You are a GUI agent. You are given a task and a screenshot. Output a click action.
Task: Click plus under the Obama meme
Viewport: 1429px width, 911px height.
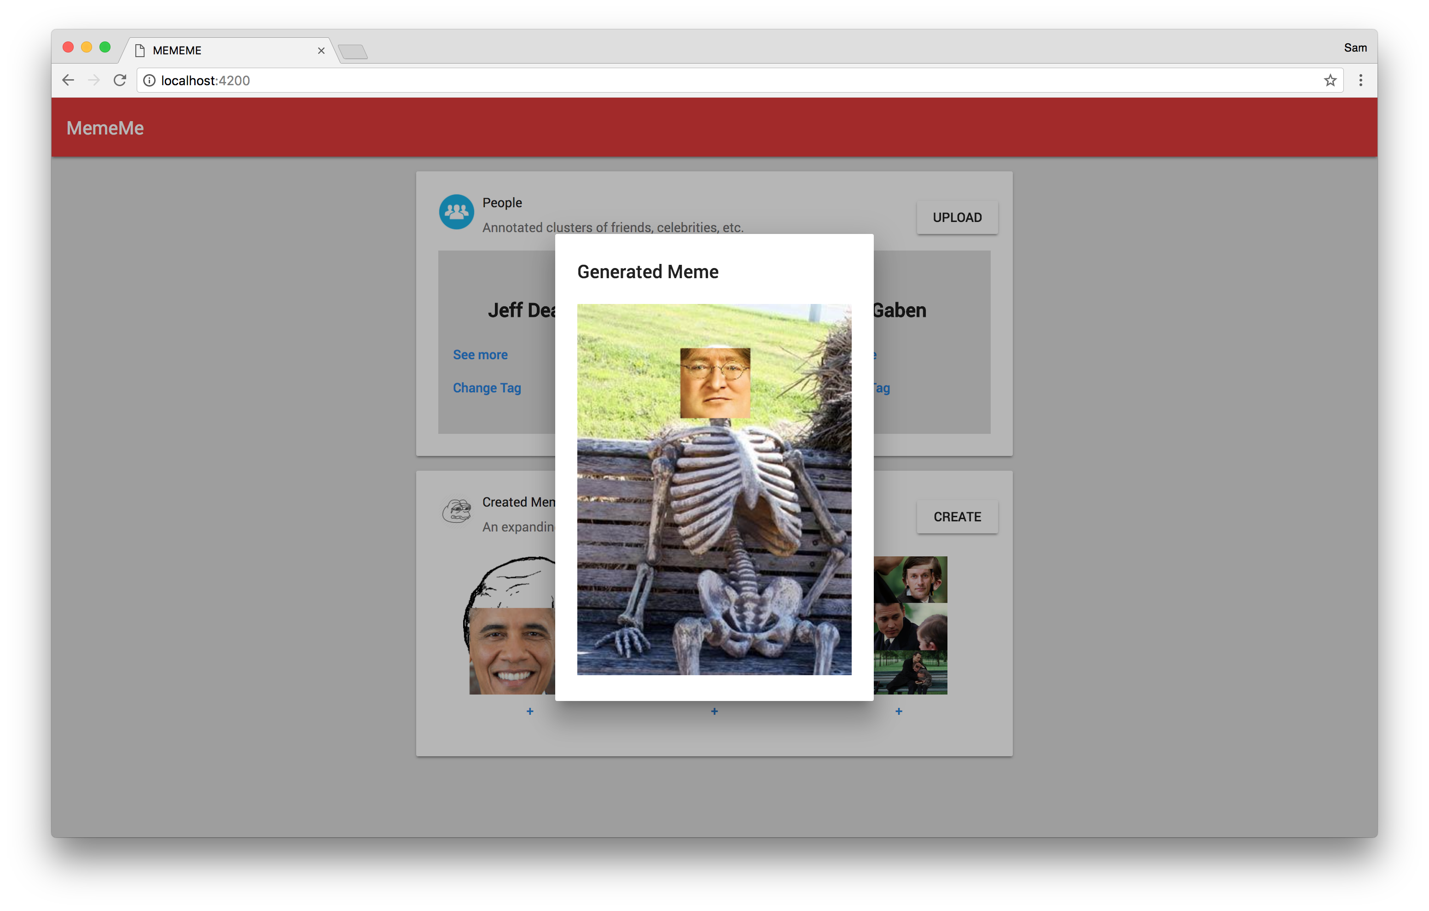530,711
